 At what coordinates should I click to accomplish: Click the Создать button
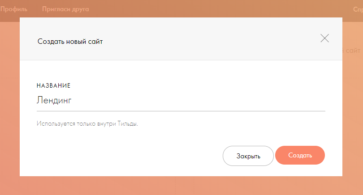pos(300,155)
